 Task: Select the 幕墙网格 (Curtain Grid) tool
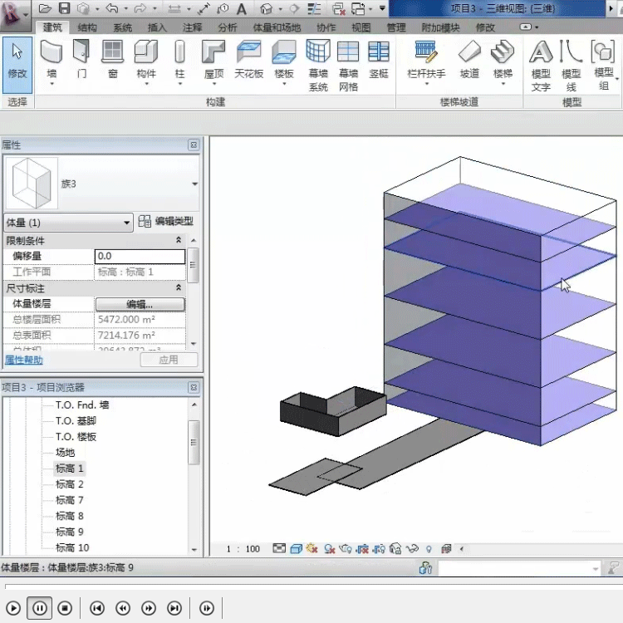[348, 63]
